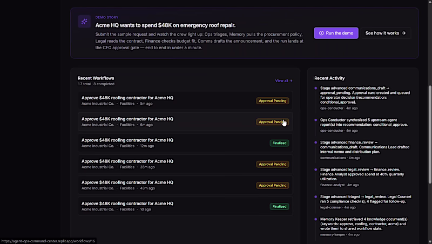Click Approval Pending badge on 6m ago row
Screen dimensions: 432x244
273,122
